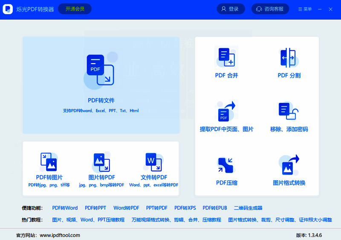This screenshot has width=341, height=240.
Task: Visit www.ipdftool.com official website
Action: click(60, 235)
